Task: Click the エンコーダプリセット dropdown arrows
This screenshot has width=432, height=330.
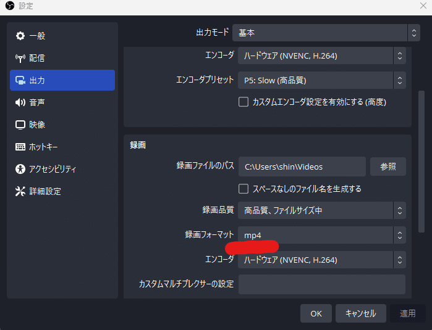Action: click(400, 80)
